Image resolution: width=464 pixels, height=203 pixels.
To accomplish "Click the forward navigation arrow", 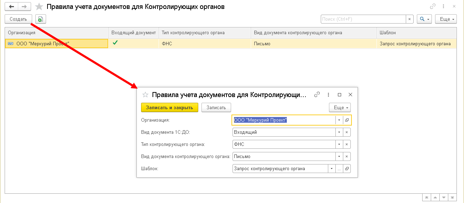I will [24, 7].
